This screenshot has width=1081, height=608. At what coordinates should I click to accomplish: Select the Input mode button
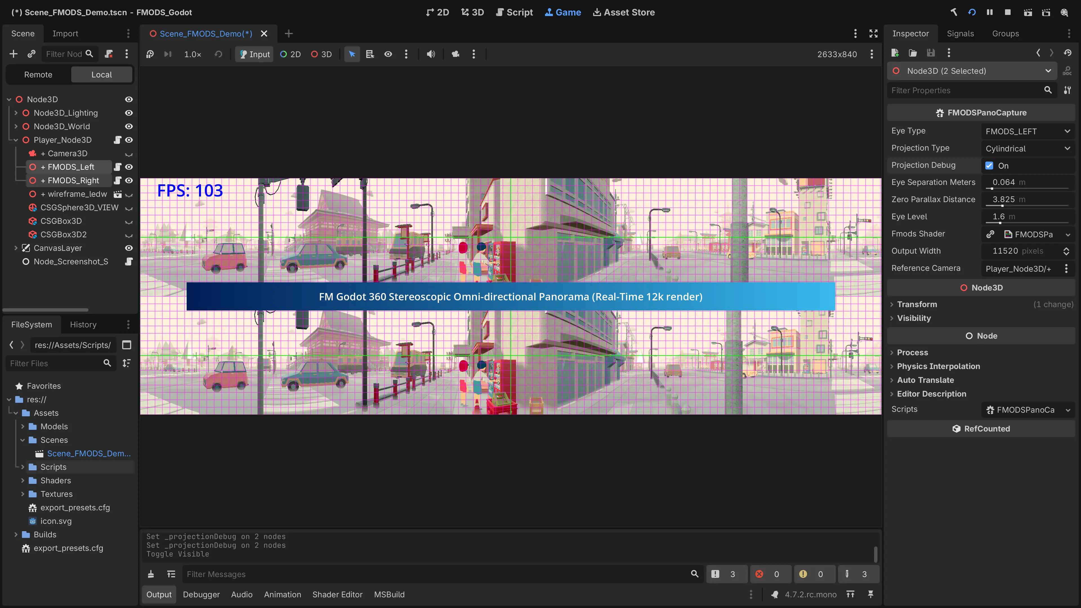[x=254, y=54]
